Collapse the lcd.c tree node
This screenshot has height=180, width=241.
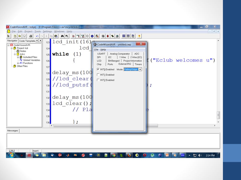tap(15, 54)
